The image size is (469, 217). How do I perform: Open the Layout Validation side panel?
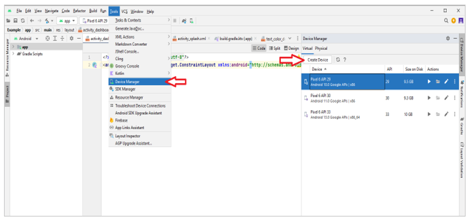point(462,160)
